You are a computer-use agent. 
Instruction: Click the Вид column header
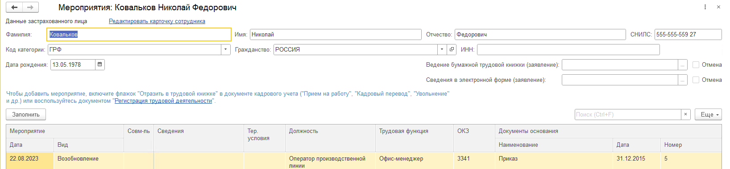coord(89,145)
